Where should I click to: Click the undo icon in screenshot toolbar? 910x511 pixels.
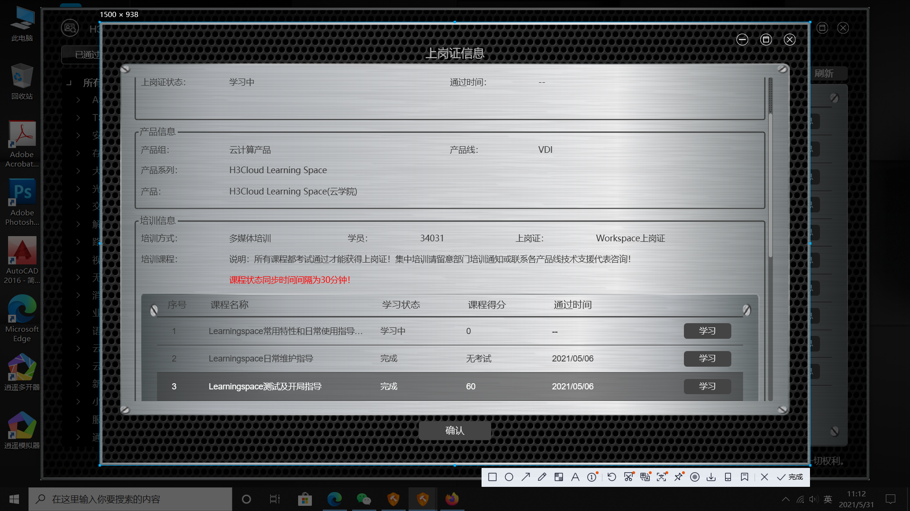[x=612, y=477]
